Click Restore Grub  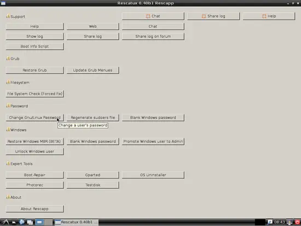(x=34, y=70)
